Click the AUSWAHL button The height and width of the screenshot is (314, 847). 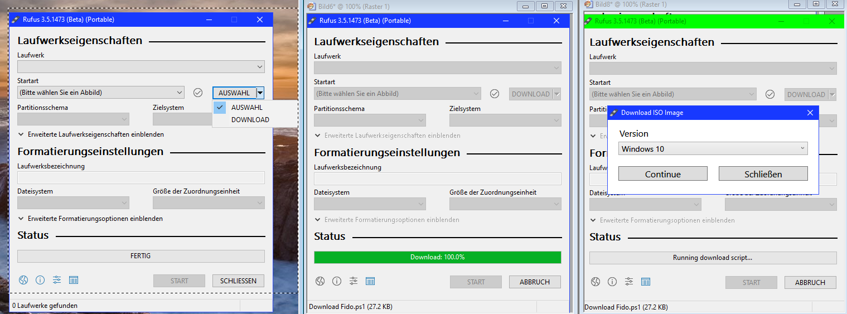234,93
